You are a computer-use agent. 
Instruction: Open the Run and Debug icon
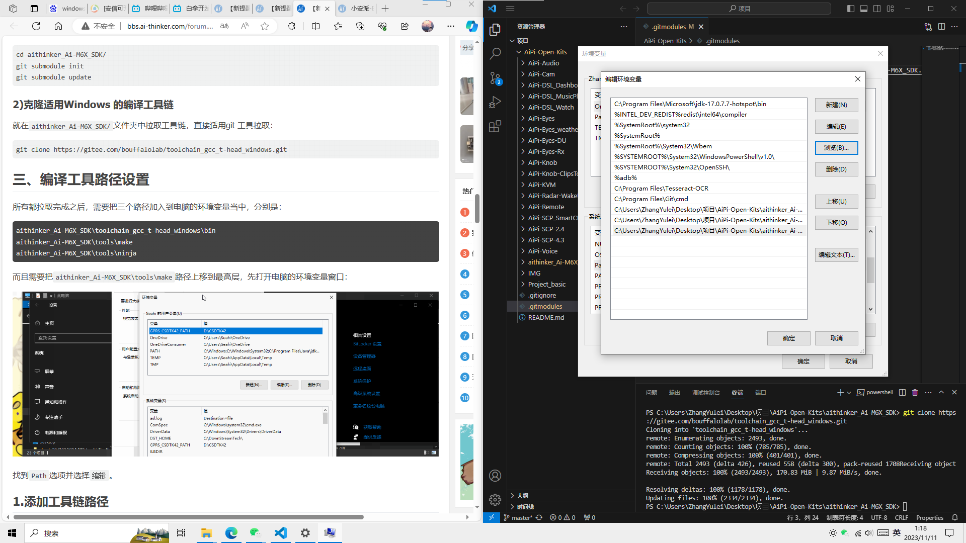coord(495,102)
